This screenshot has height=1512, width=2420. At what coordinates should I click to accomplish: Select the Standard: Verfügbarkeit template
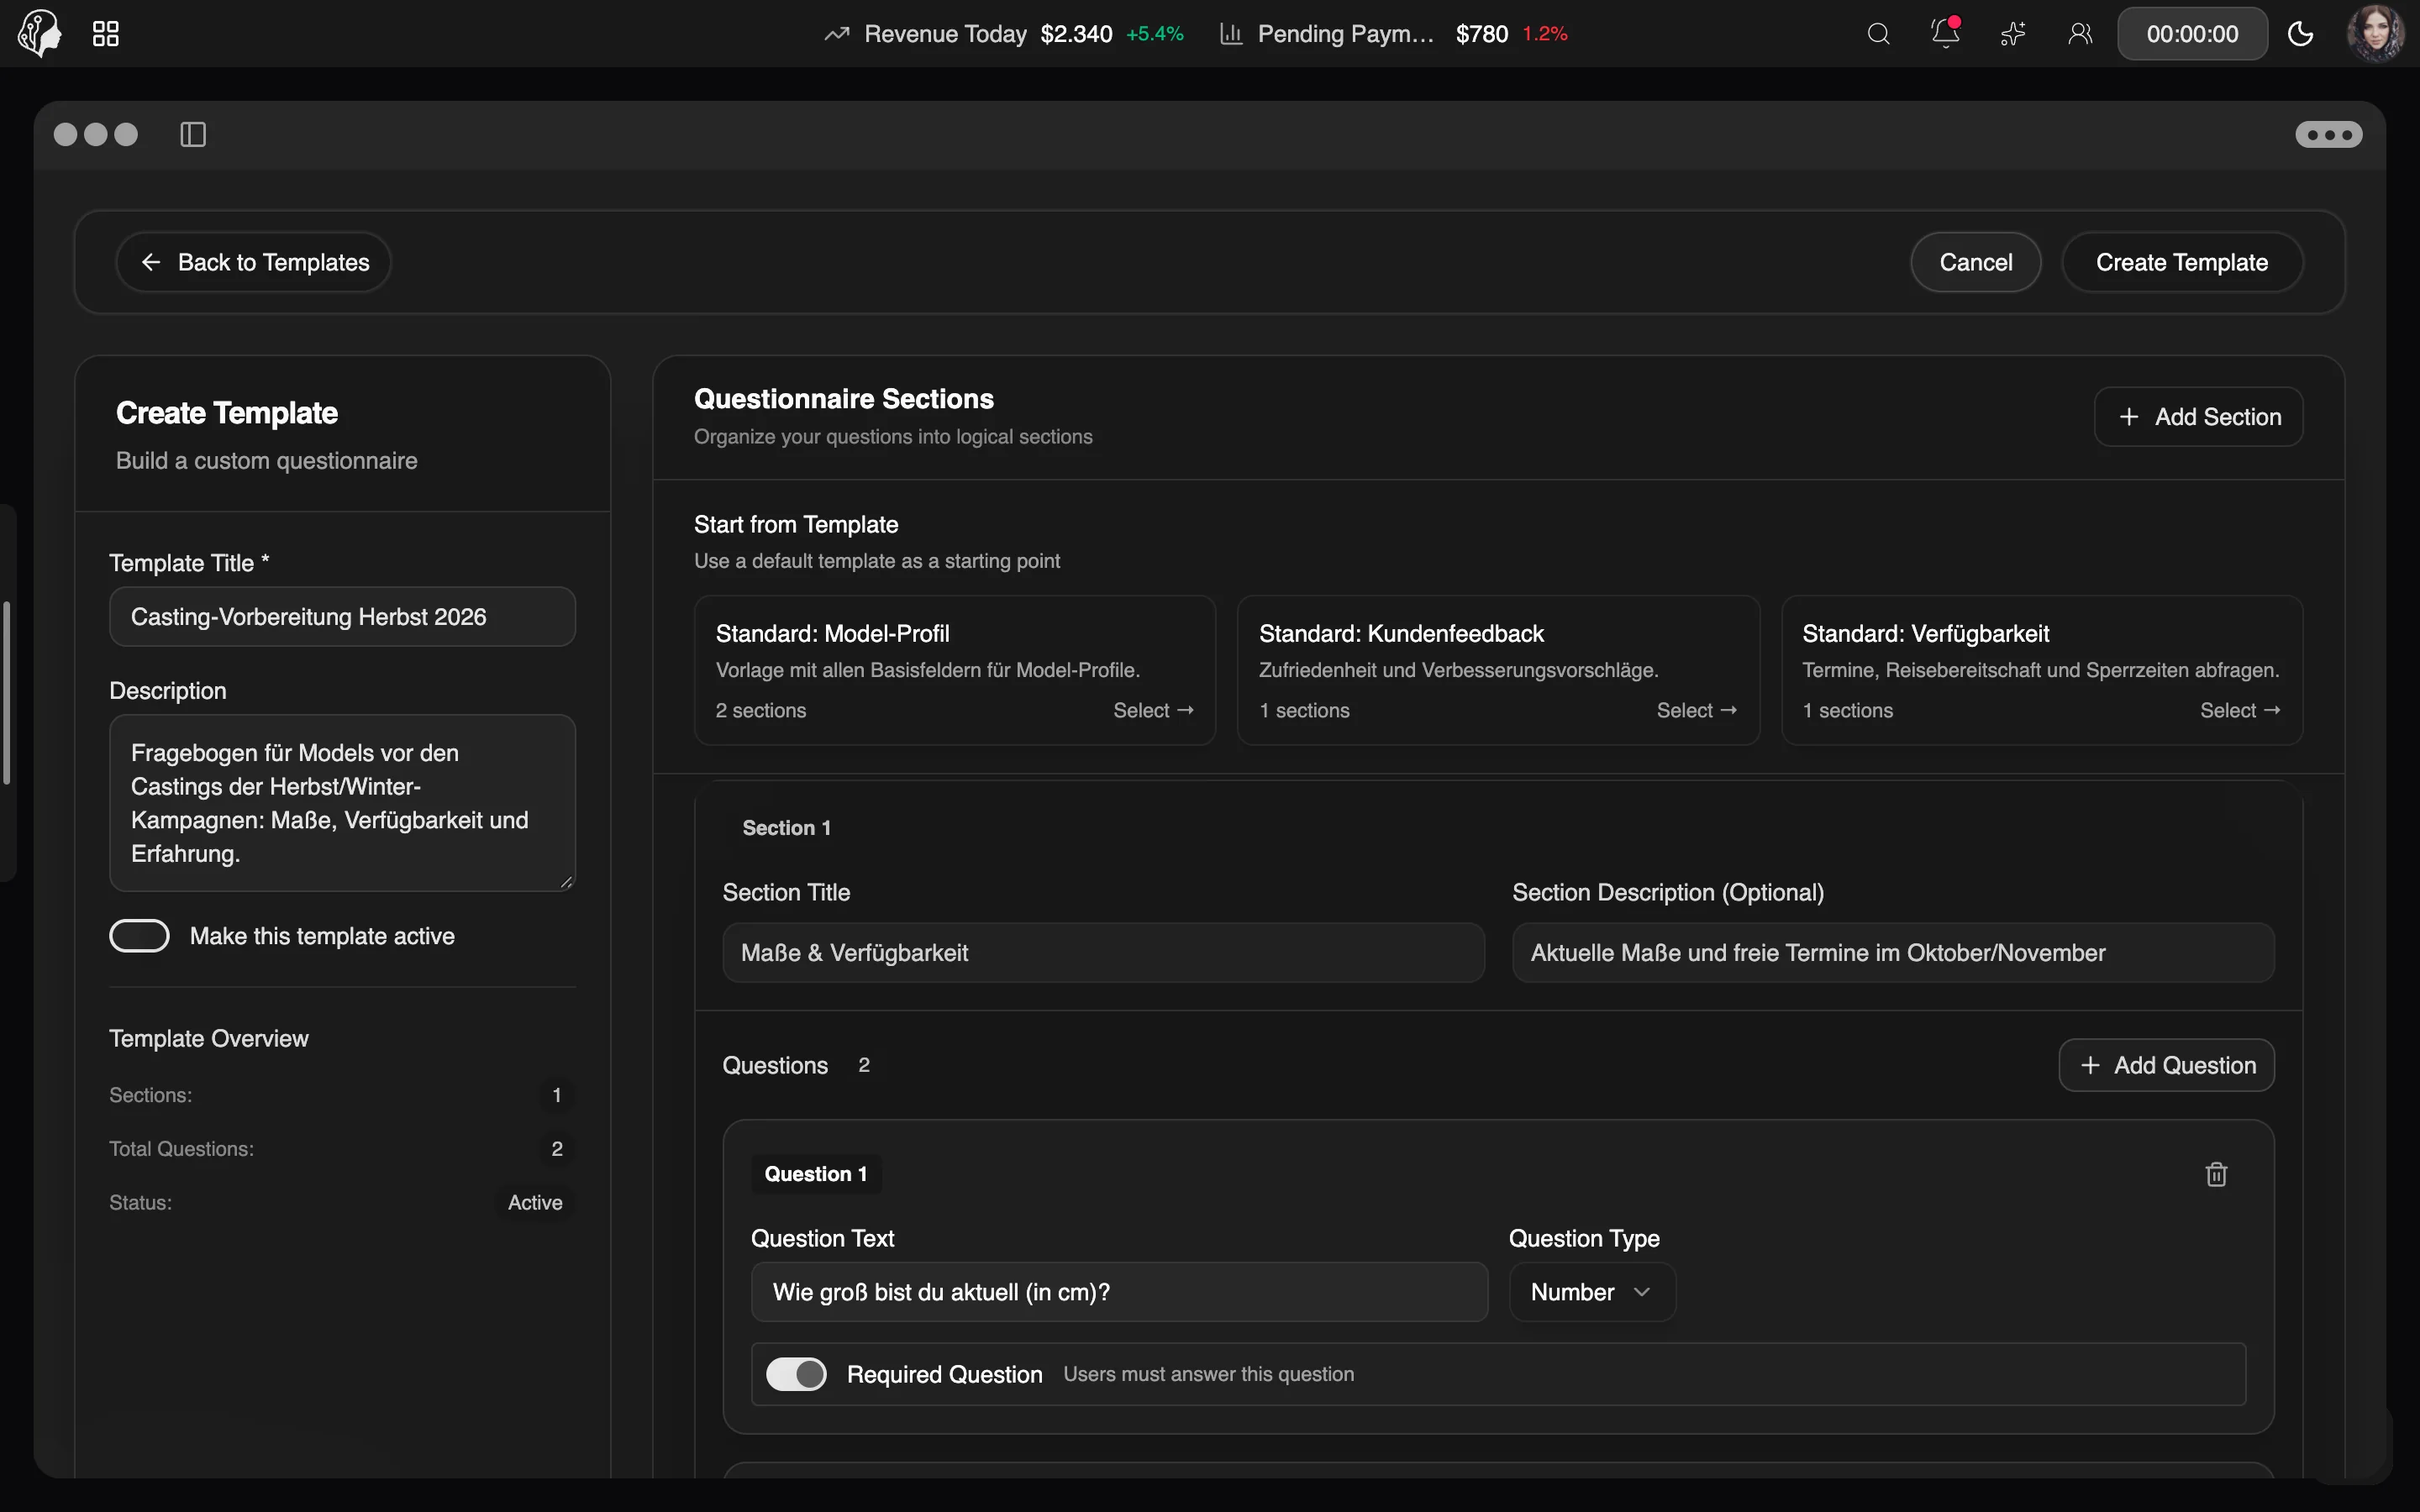point(2042,670)
